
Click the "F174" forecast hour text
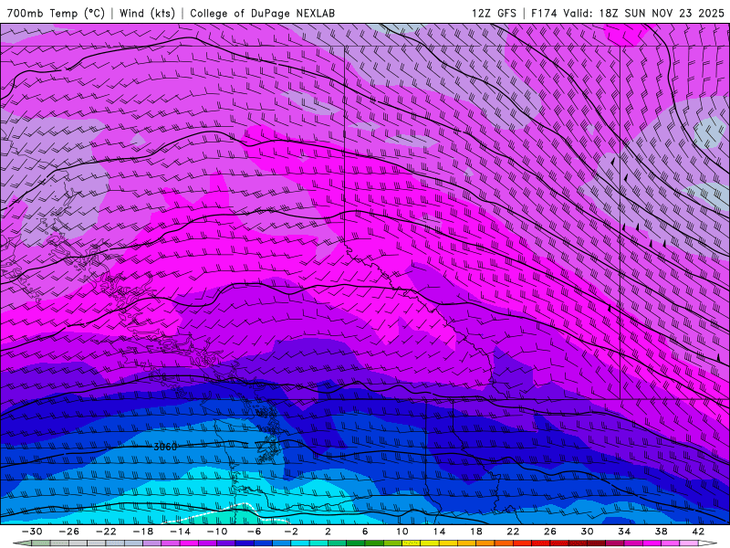point(544,13)
